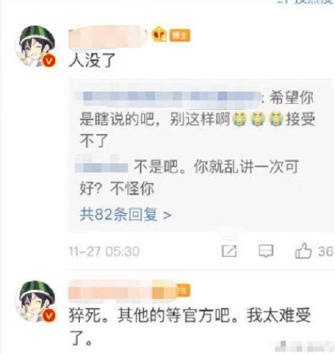335x354 pixels.
Task: Click the blurred username in first reply
Action: (x=169, y=98)
